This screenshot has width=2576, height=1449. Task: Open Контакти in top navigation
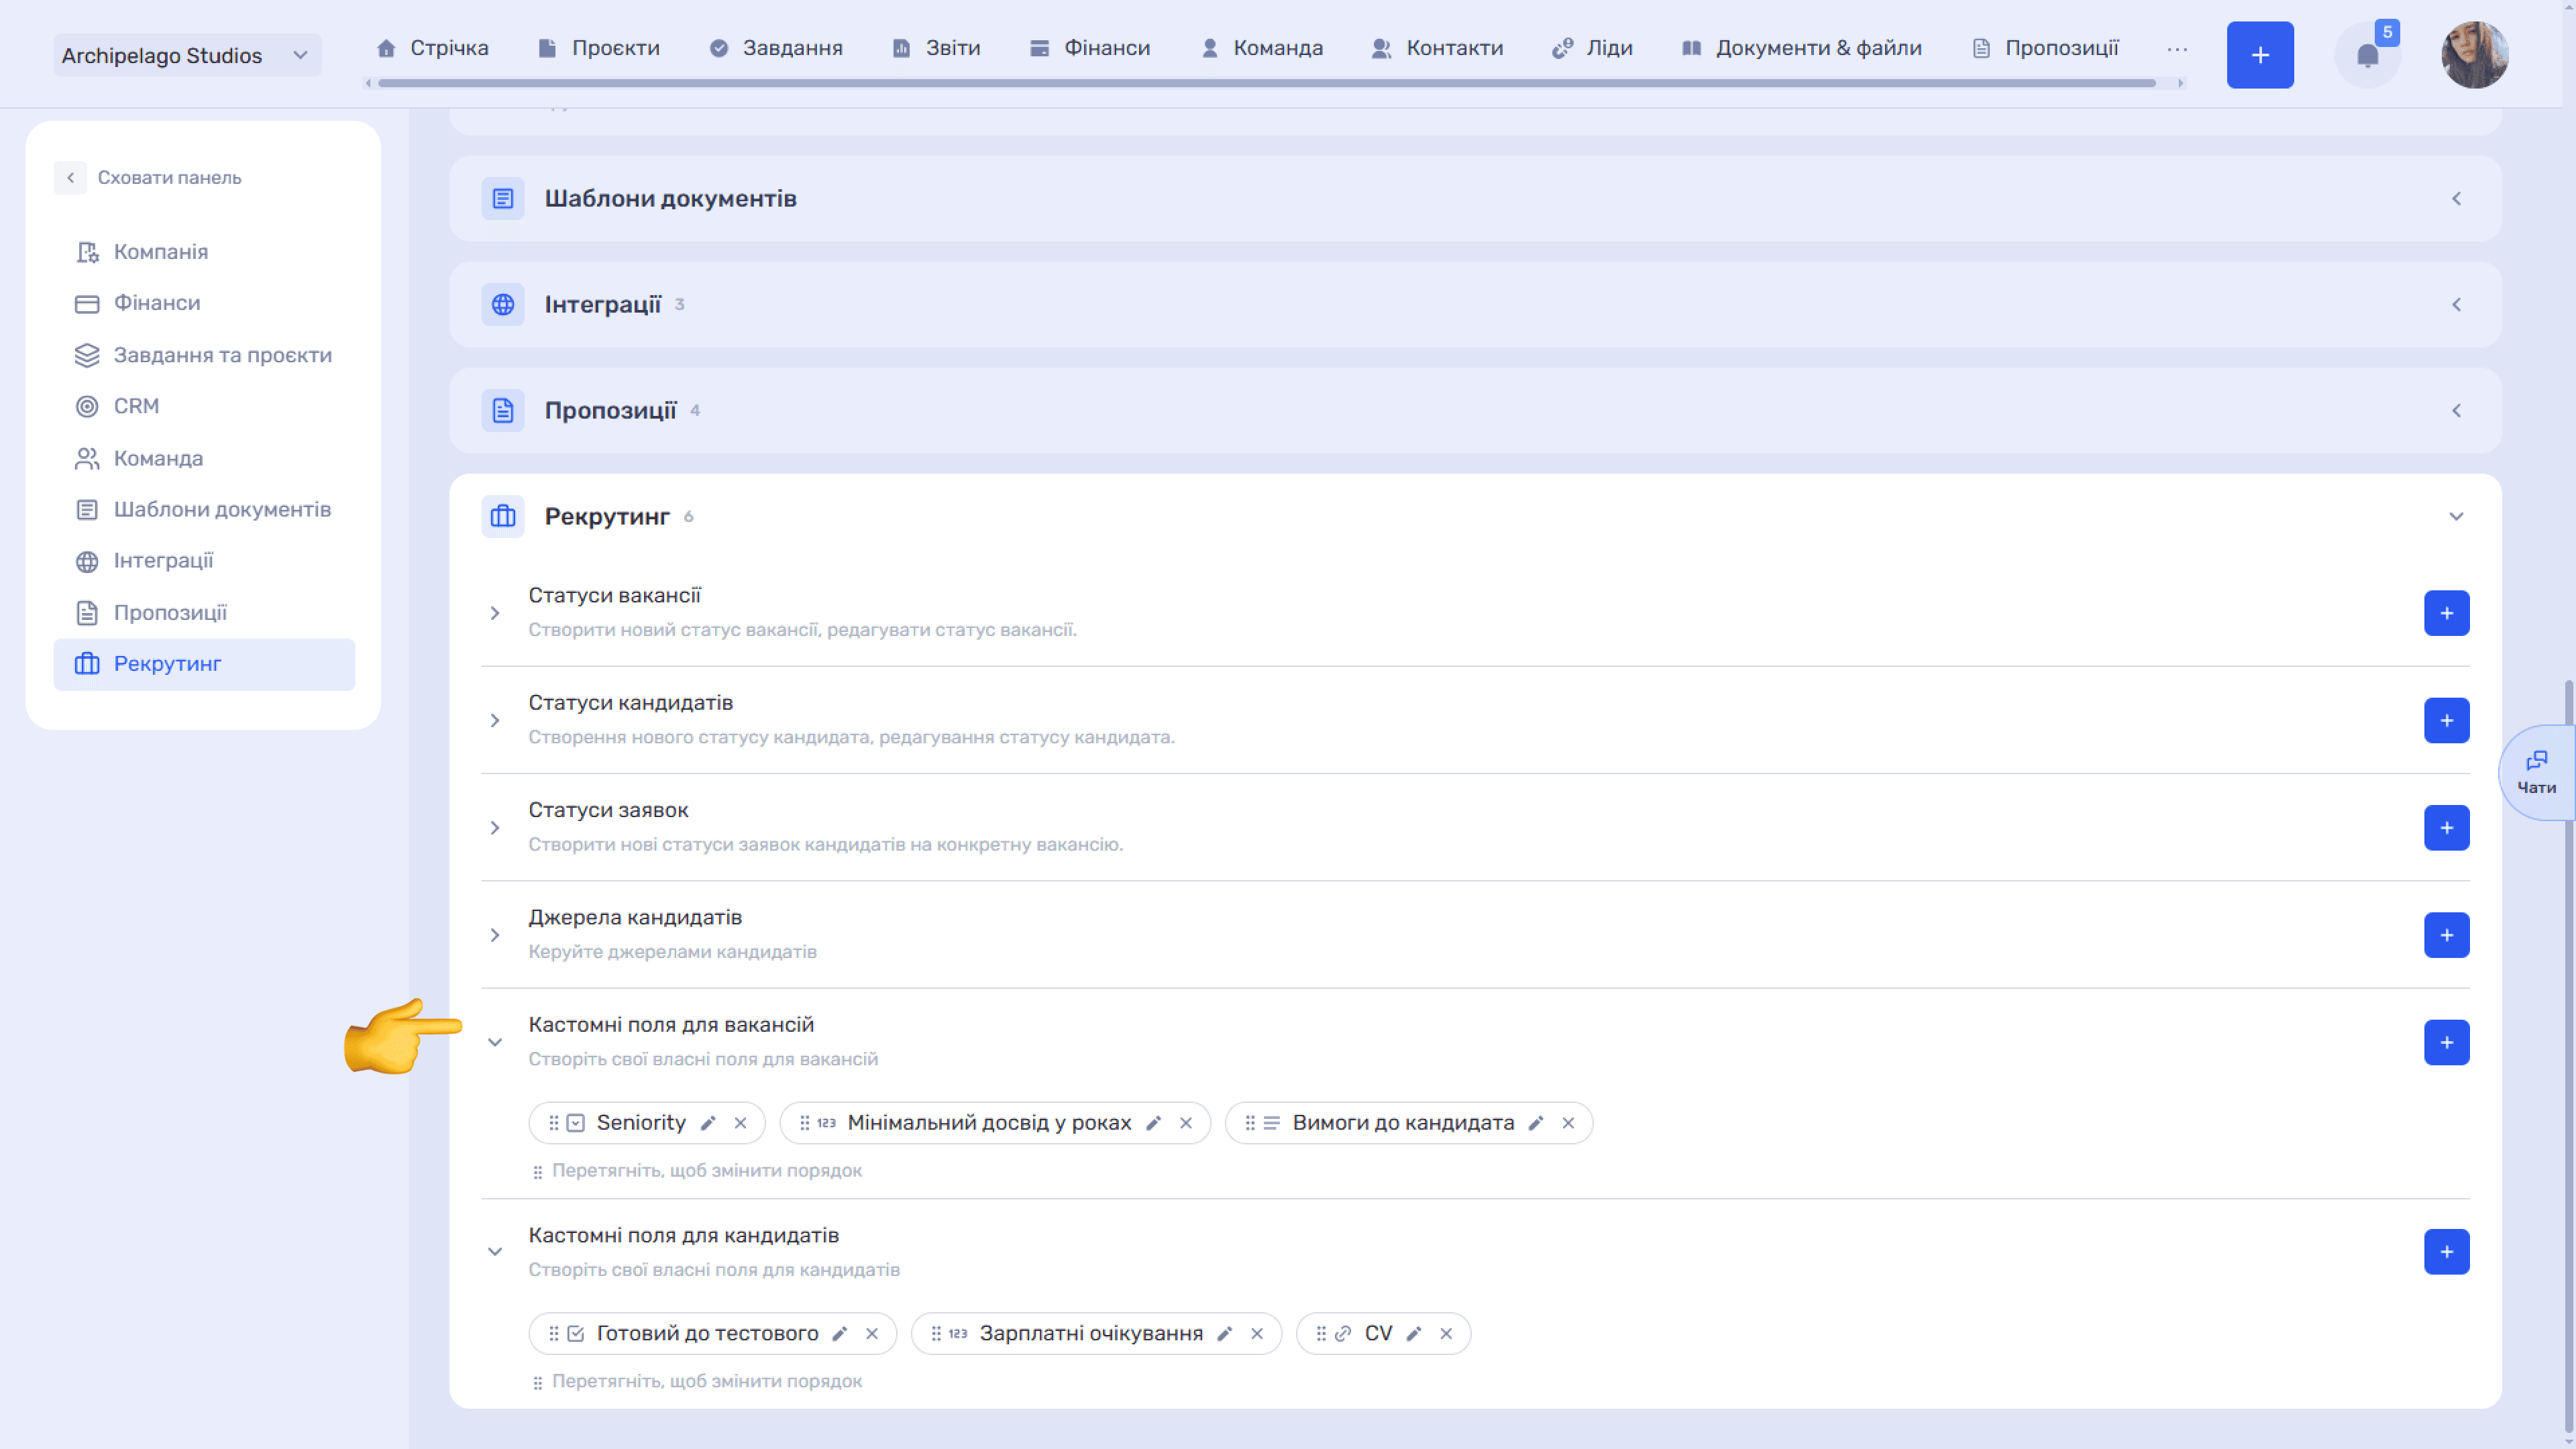tap(1437, 48)
